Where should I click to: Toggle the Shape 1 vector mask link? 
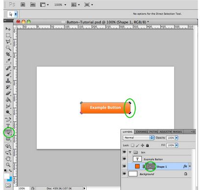[x=144, y=166]
